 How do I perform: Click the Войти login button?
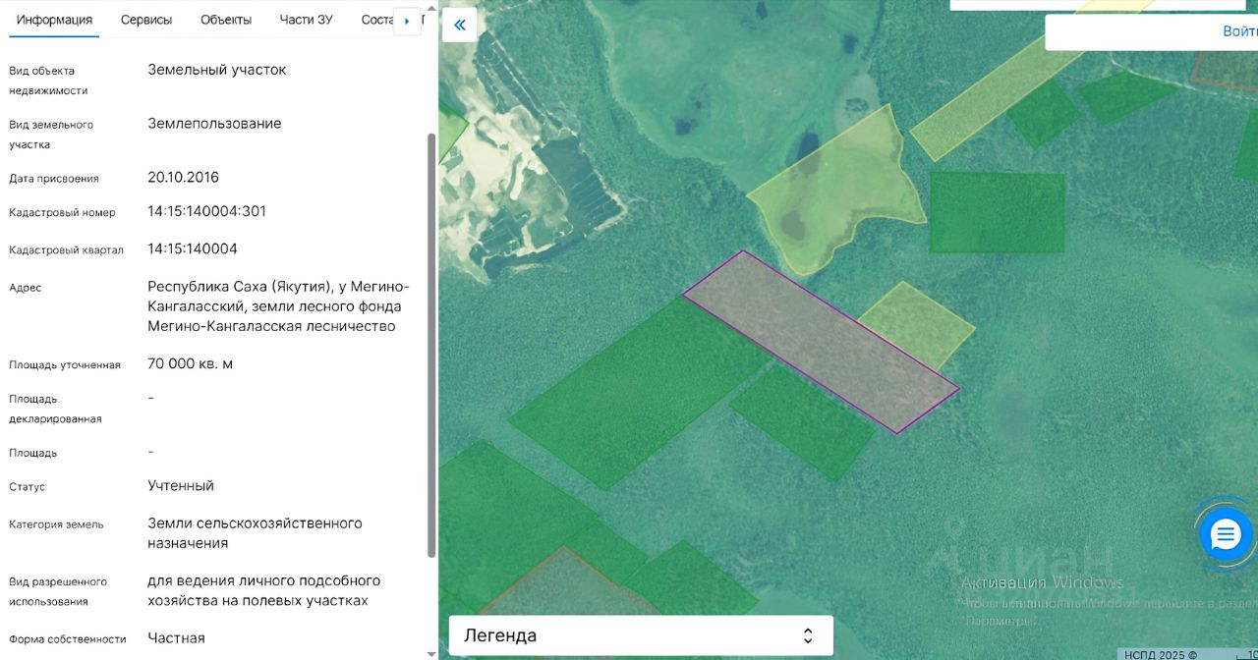1239,31
